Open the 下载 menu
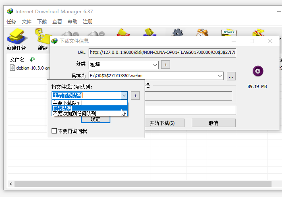282x197 pixels. pos(42,22)
